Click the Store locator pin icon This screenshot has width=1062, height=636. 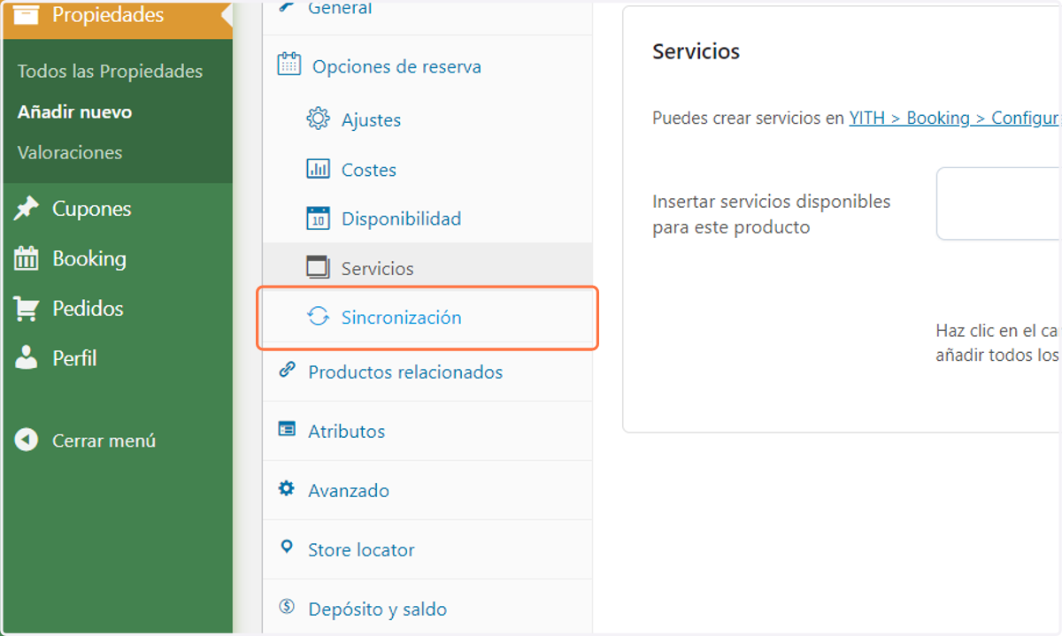click(x=287, y=548)
